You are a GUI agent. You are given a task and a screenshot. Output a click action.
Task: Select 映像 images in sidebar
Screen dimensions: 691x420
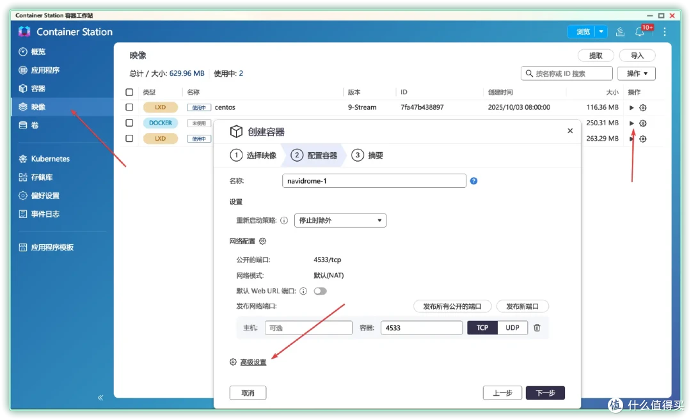(x=32, y=107)
